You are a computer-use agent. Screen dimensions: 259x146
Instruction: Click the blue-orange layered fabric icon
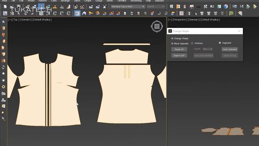(x=173, y=13)
